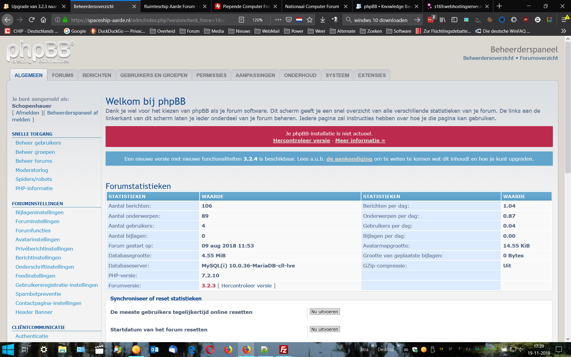Open Library icon in Firefox toolbar
The height and width of the screenshot is (357, 571).
[443, 20]
